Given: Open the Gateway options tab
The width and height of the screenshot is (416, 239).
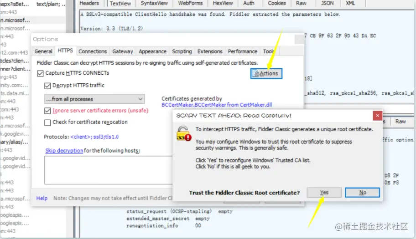Looking at the screenshot, I should [123, 51].
